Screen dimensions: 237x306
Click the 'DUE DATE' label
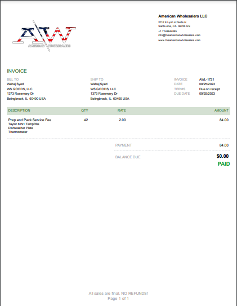182,94
